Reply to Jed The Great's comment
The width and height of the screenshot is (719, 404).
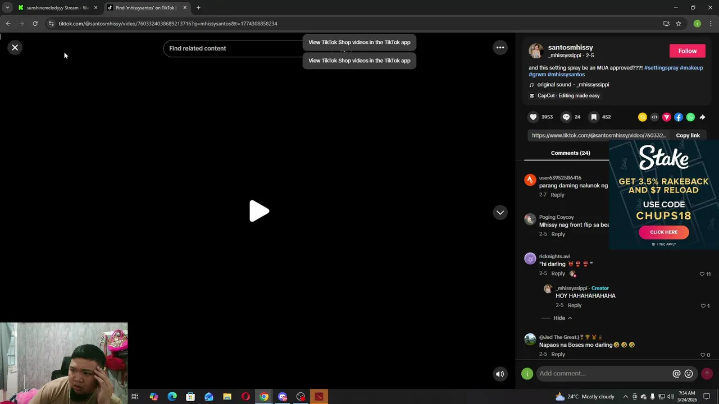pyautogui.click(x=558, y=355)
